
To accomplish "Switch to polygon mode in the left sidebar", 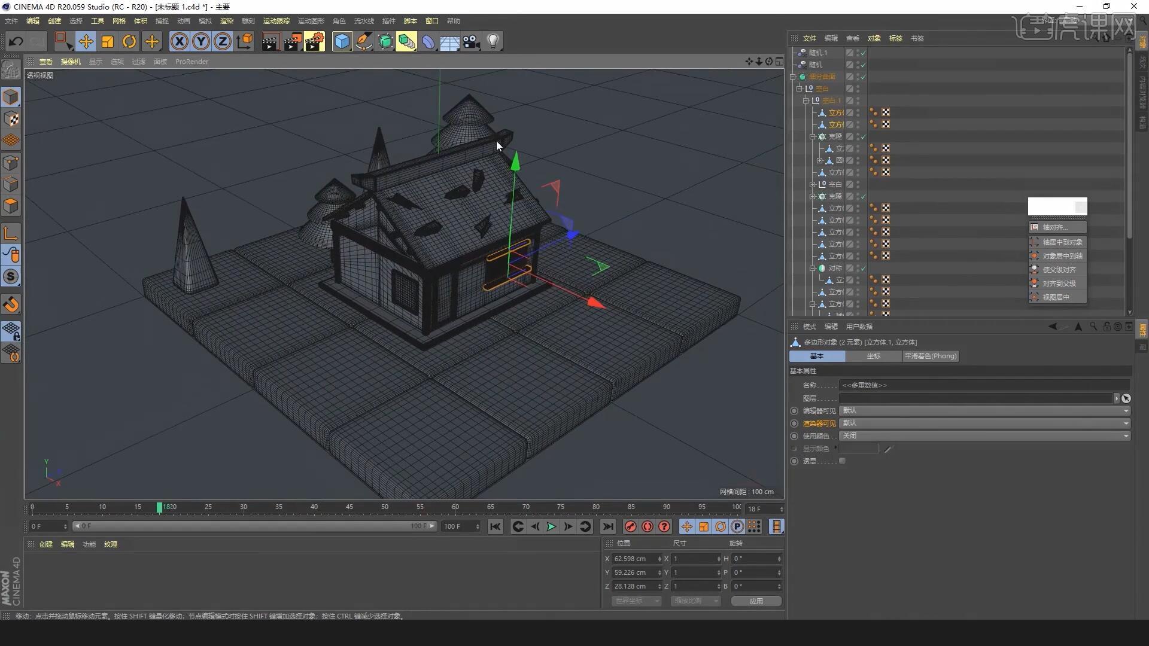I will click(x=10, y=206).
